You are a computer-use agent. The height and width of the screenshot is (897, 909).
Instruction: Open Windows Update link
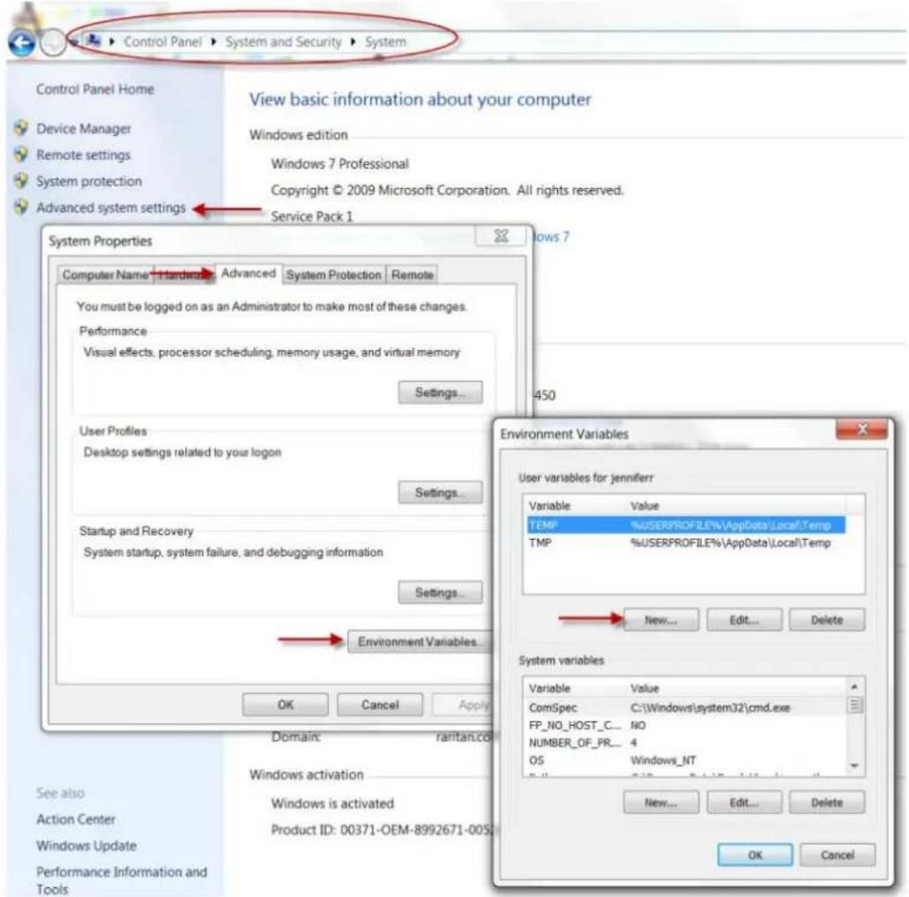pyautogui.click(x=86, y=846)
